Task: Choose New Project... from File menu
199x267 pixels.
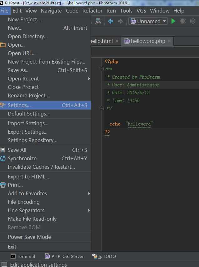Action: click(45, 20)
